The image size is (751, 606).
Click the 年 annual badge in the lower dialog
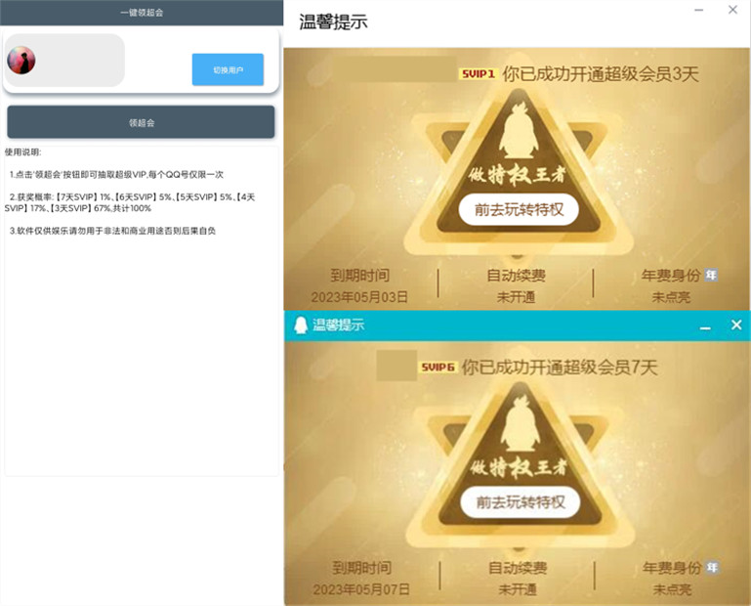pyautogui.click(x=712, y=568)
